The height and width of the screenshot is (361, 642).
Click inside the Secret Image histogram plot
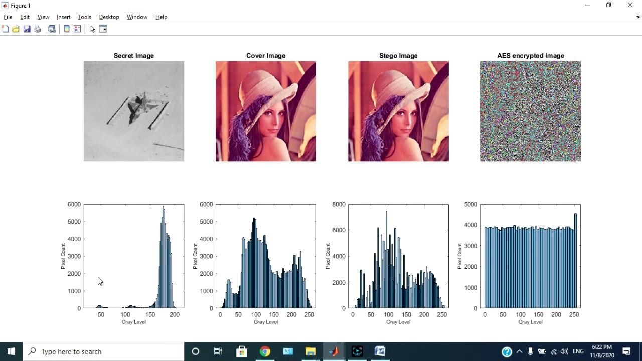pos(134,256)
